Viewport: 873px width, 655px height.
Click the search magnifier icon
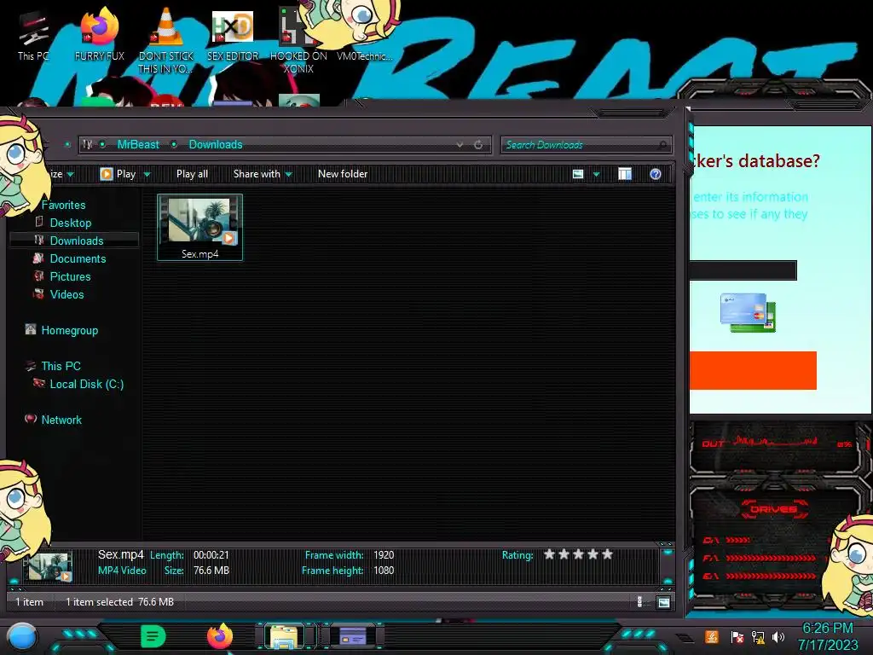pyautogui.click(x=662, y=145)
